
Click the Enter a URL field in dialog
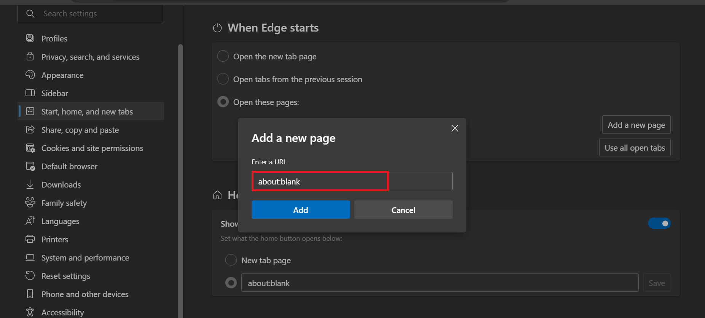click(x=352, y=181)
